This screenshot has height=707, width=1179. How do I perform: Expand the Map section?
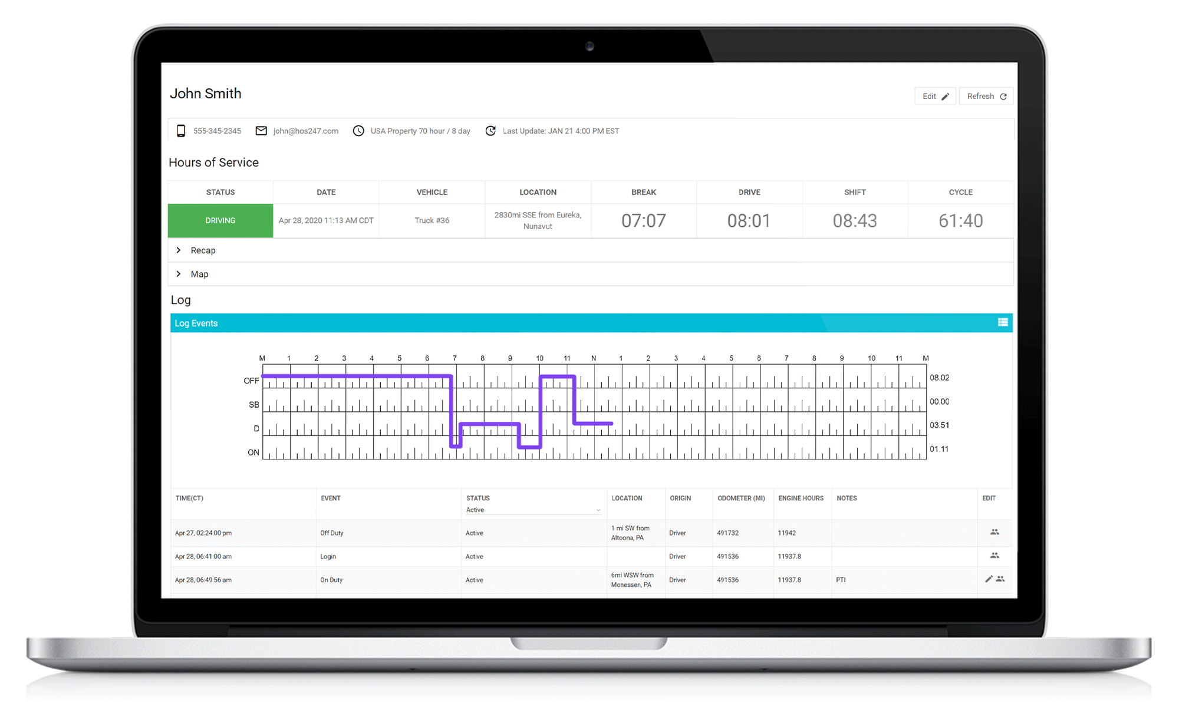click(x=199, y=273)
